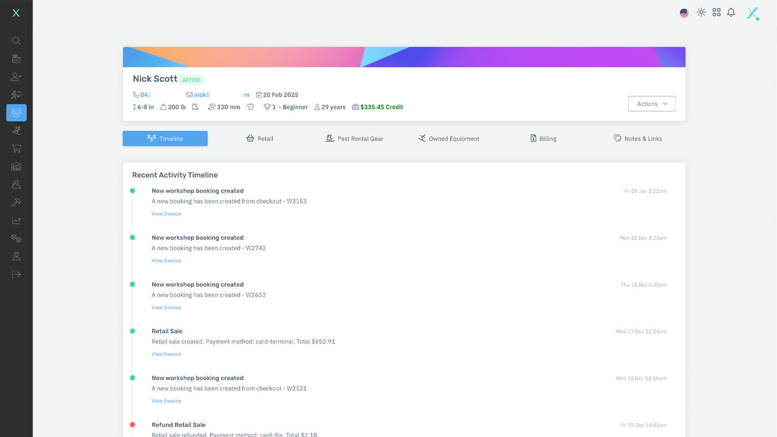777x437 pixels.
Task: Open the notifications bell icon
Action: 731,12
